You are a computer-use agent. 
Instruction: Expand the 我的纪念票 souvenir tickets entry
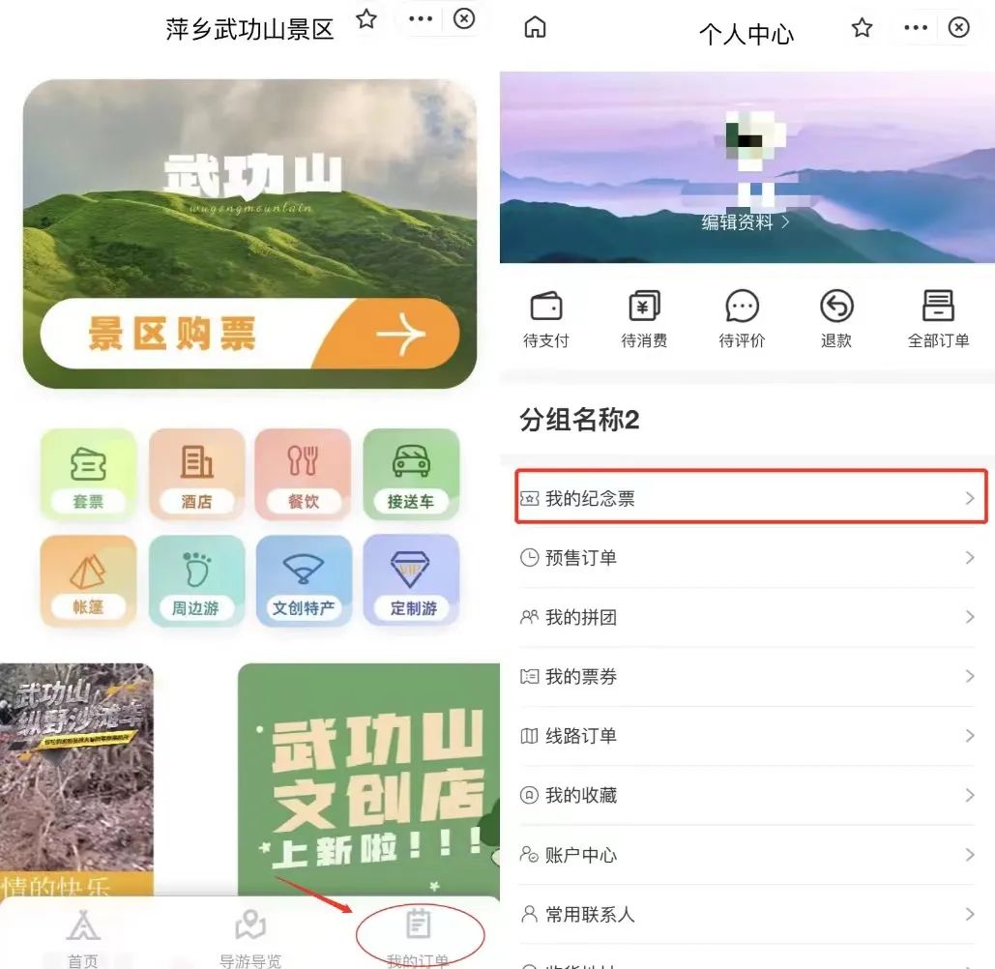749,497
